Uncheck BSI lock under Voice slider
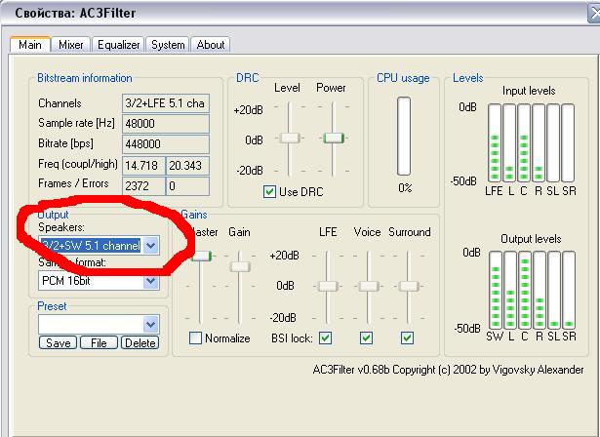 point(367,338)
